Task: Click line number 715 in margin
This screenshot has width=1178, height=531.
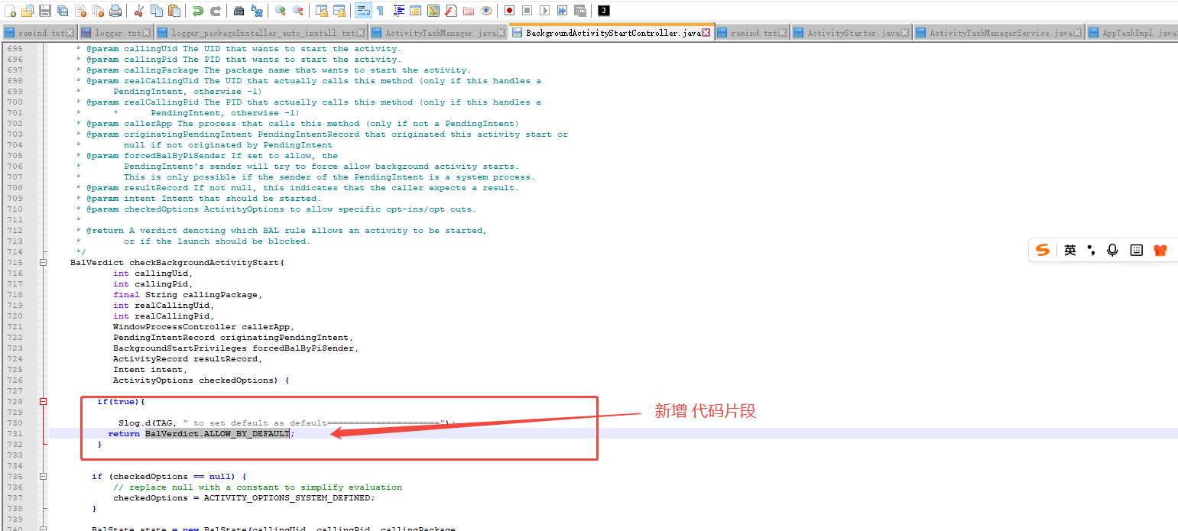Action: tap(15, 263)
